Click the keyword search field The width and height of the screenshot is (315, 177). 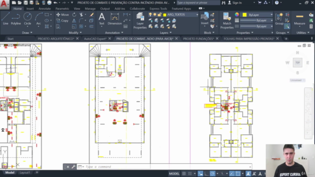point(198,2)
